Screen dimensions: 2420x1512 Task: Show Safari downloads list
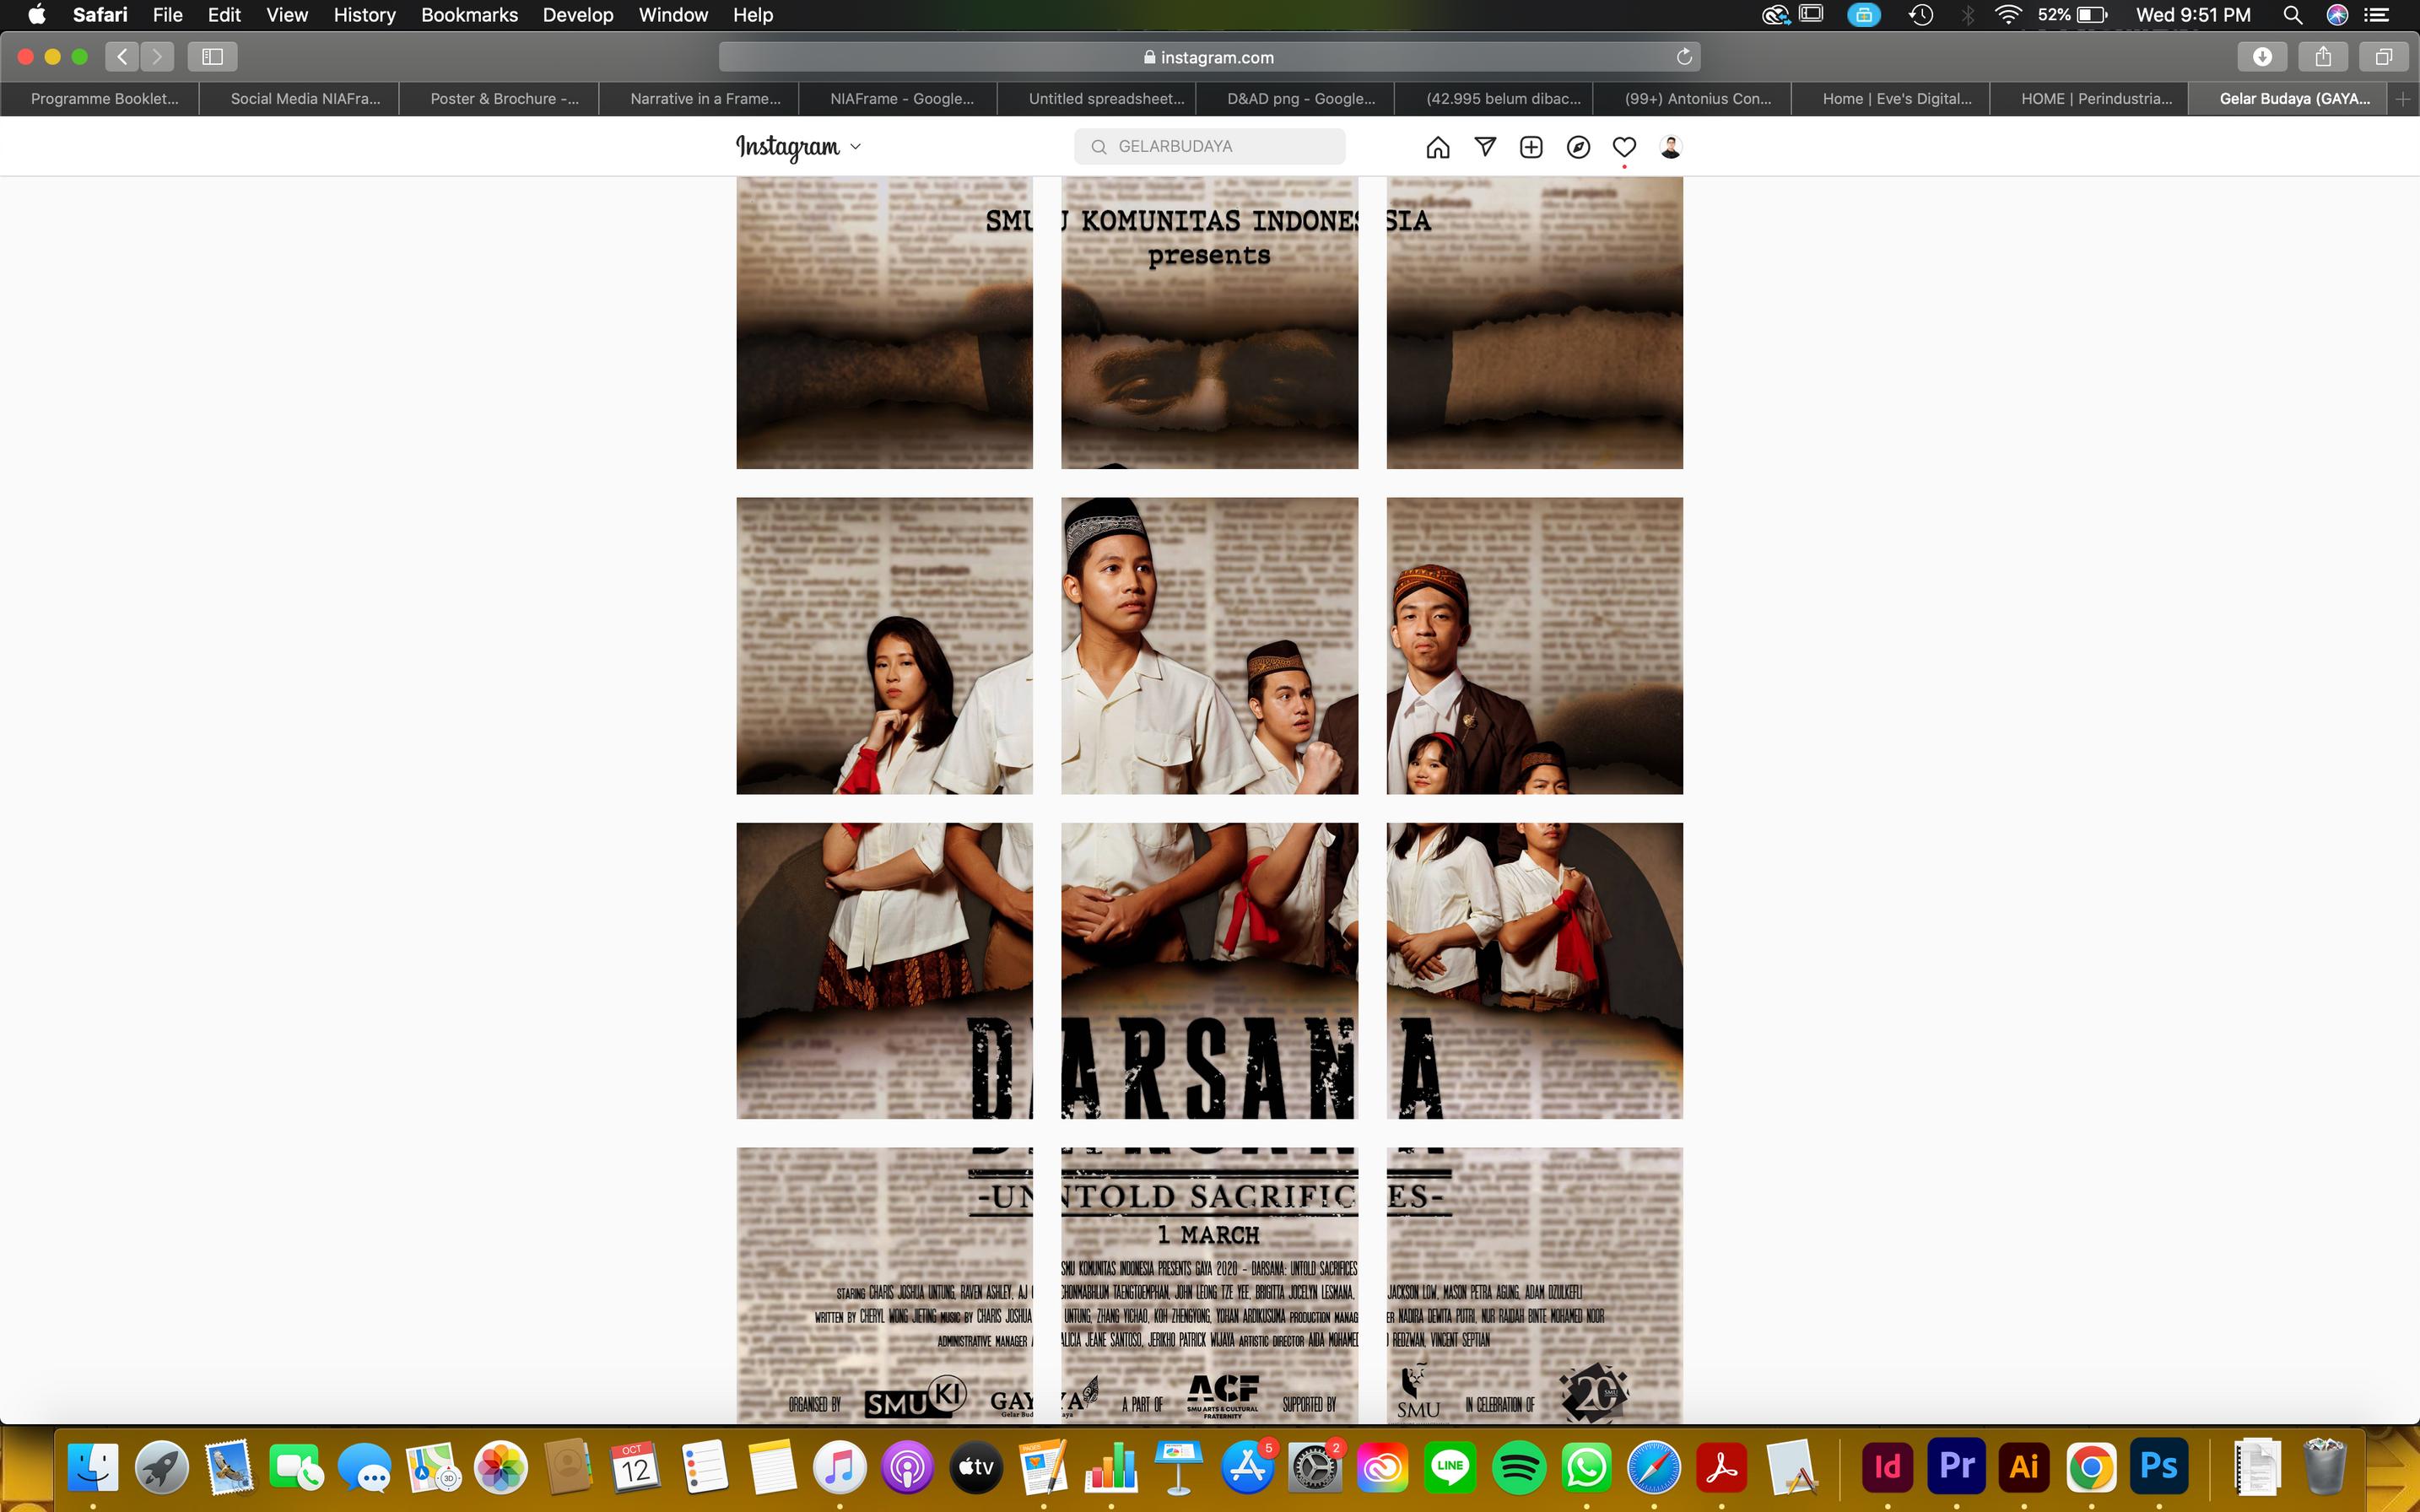2262,57
